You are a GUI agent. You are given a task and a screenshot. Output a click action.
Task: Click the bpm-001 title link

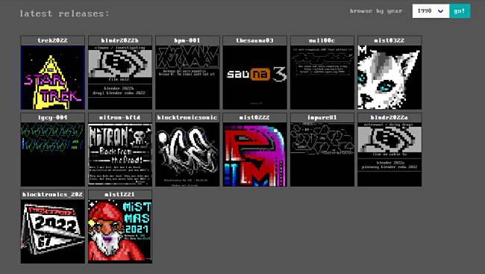tap(187, 40)
